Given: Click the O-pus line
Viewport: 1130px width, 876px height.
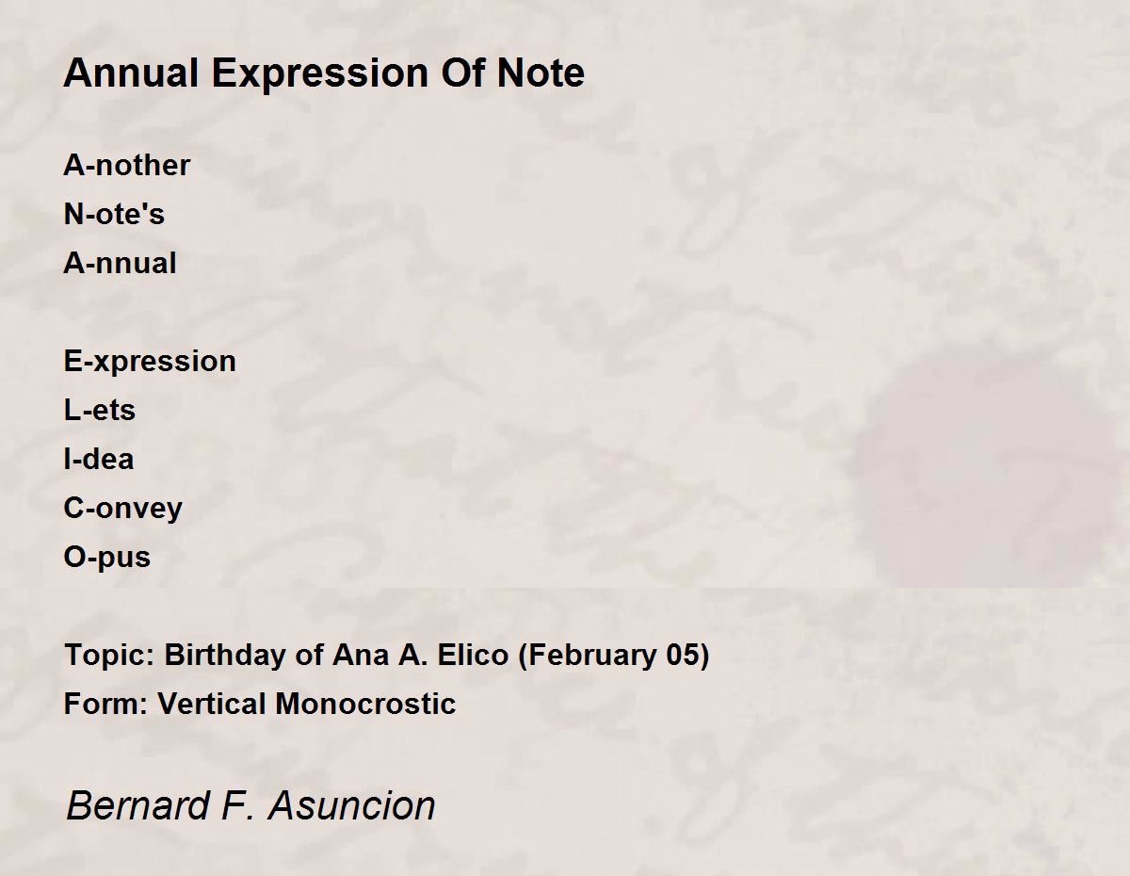Looking at the screenshot, I should pyautogui.click(x=107, y=558).
